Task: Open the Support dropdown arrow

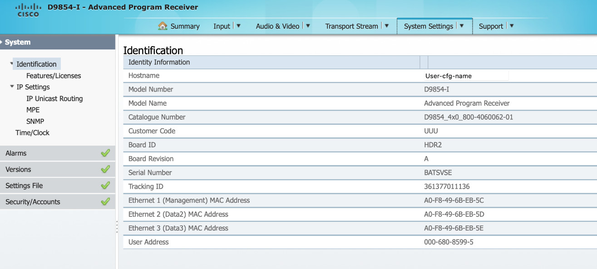Action: (x=512, y=26)
